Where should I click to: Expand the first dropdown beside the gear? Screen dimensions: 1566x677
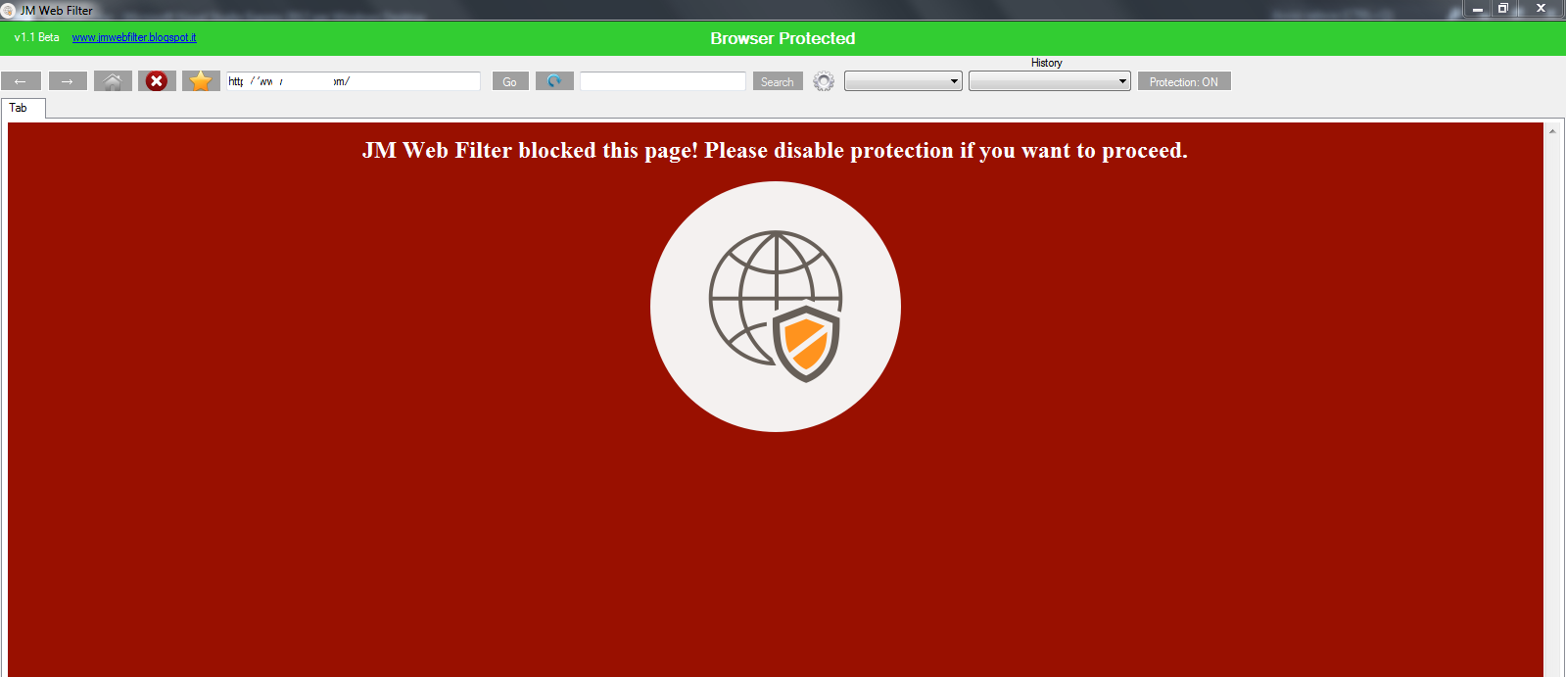coord(903,81)
